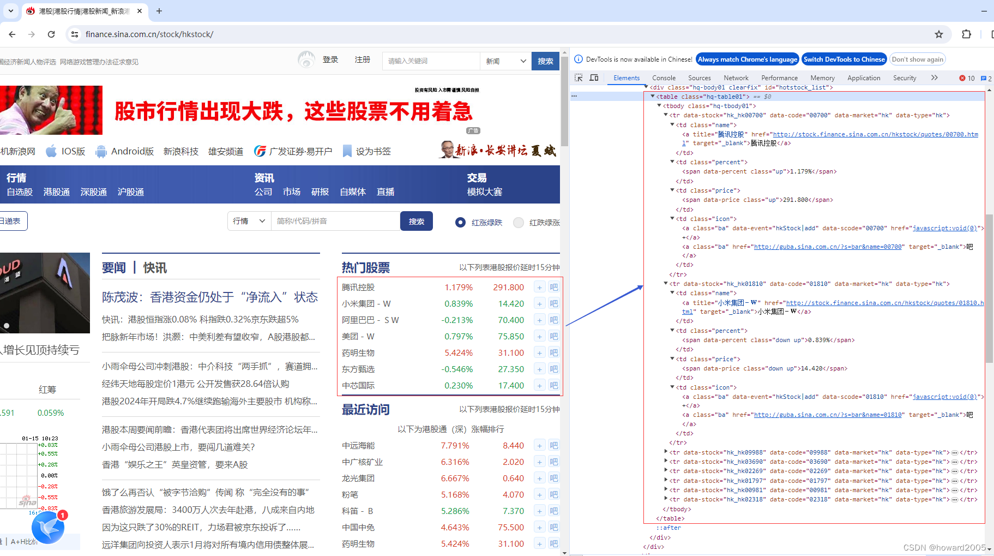Click the 登录 login link
The height and width of the screenshot is (556, 994).
(330, 59)
